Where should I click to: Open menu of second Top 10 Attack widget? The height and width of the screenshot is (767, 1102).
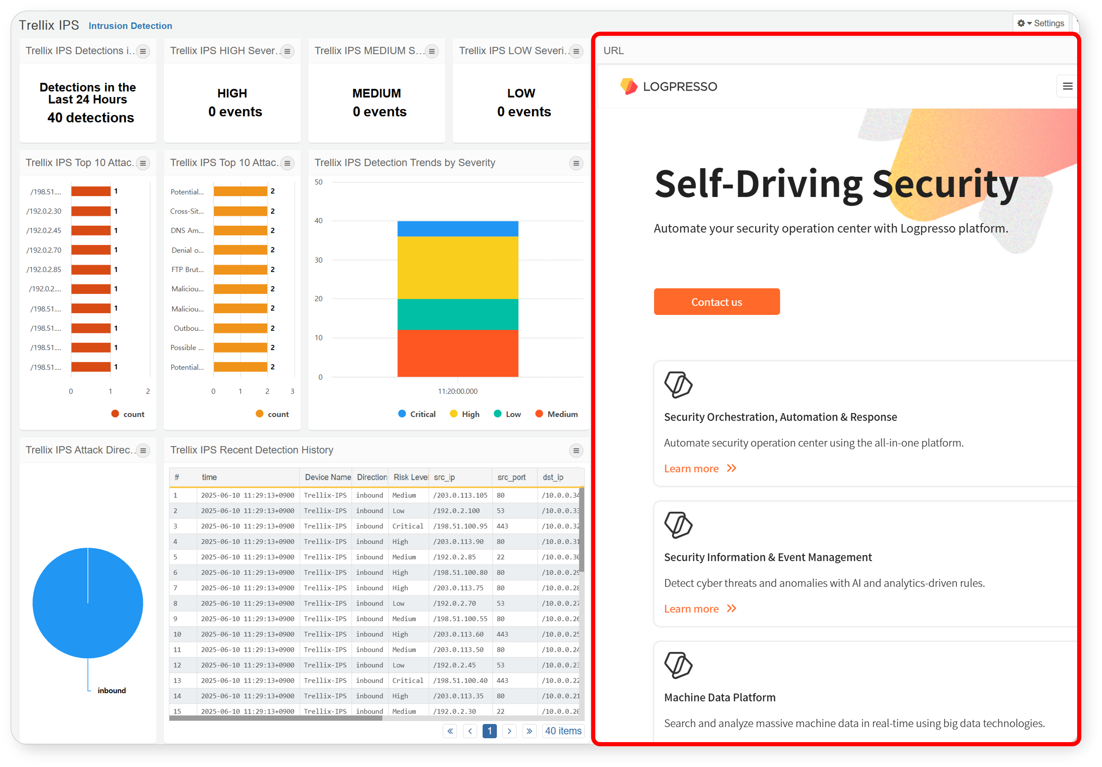pos(287,163)
